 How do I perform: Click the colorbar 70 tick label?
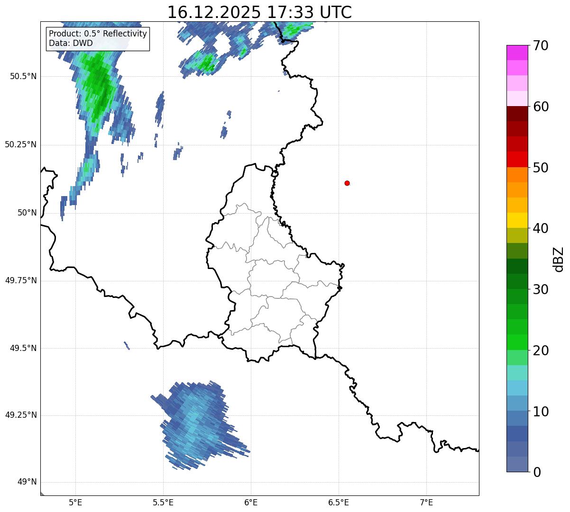click(x=540, y=45)
